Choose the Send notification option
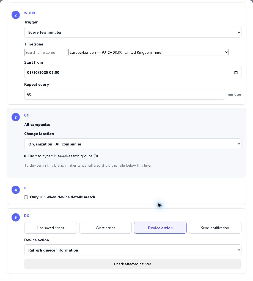253x281 pixels. pyautogui.click(x=215, y=228)
